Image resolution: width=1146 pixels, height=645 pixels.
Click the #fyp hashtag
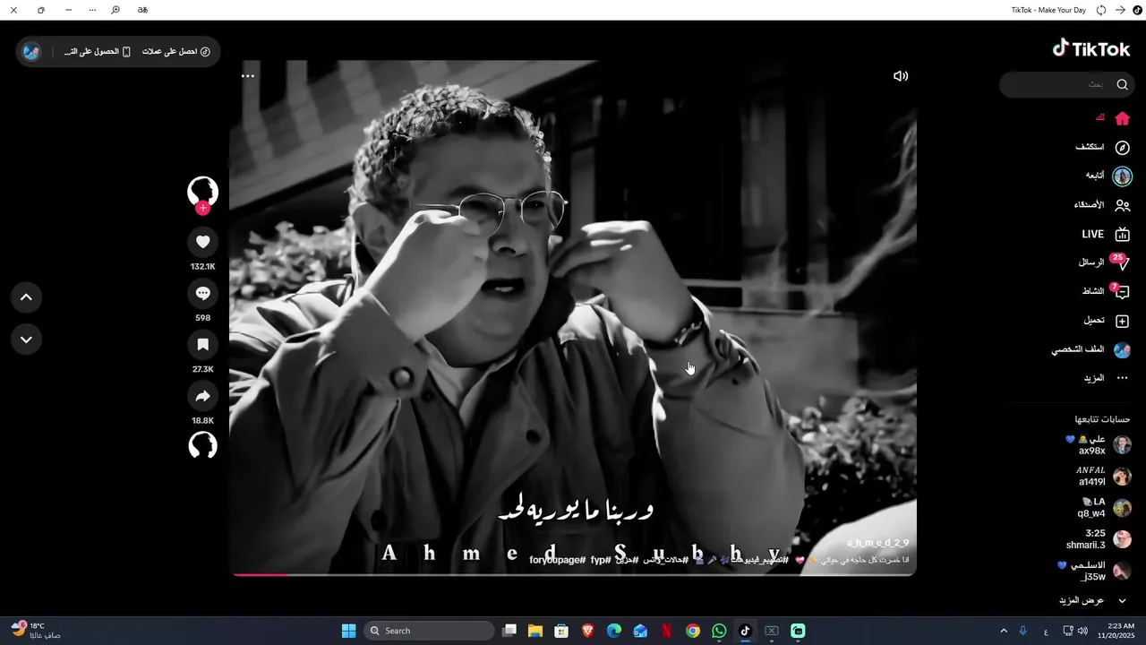pyautogui.click(x=601, y=560)
